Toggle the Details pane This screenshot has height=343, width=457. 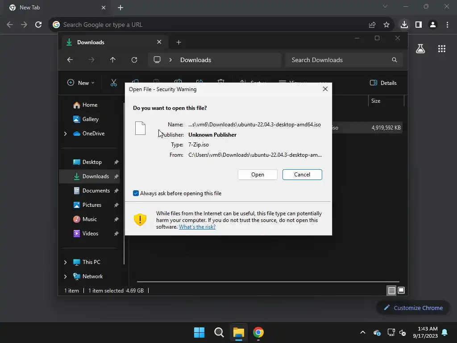(x=383, y=83)
